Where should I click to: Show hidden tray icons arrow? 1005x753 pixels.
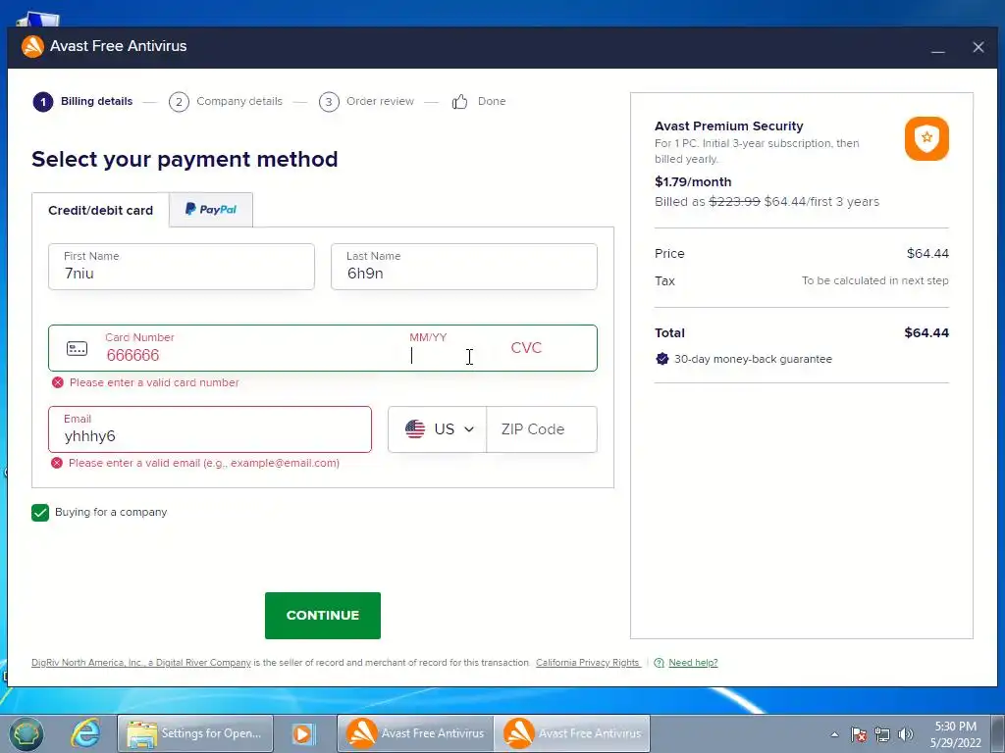tap(834, 734)
